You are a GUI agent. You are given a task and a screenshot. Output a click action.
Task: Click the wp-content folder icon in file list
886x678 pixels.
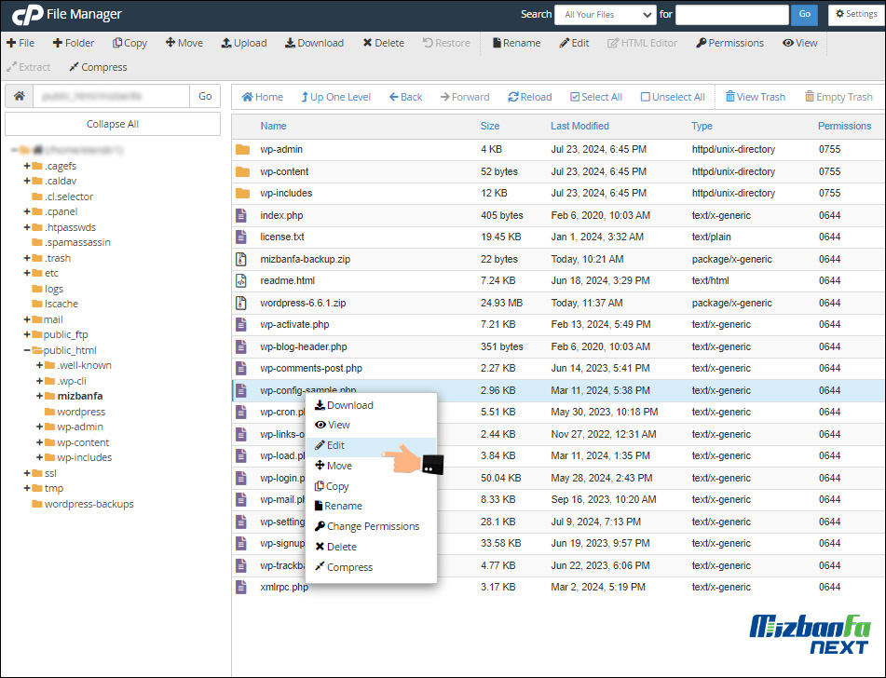pos(242,171)
